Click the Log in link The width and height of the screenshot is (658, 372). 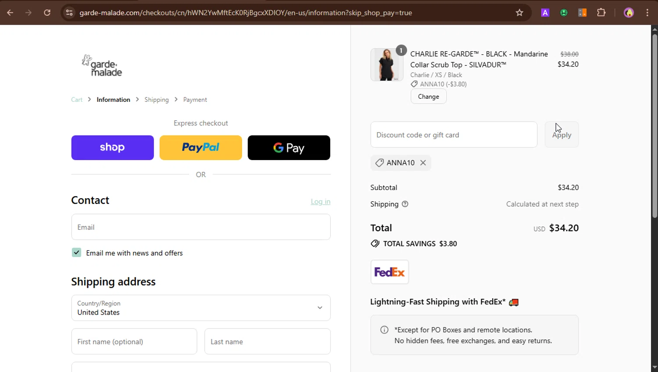[x=321, y=201]
